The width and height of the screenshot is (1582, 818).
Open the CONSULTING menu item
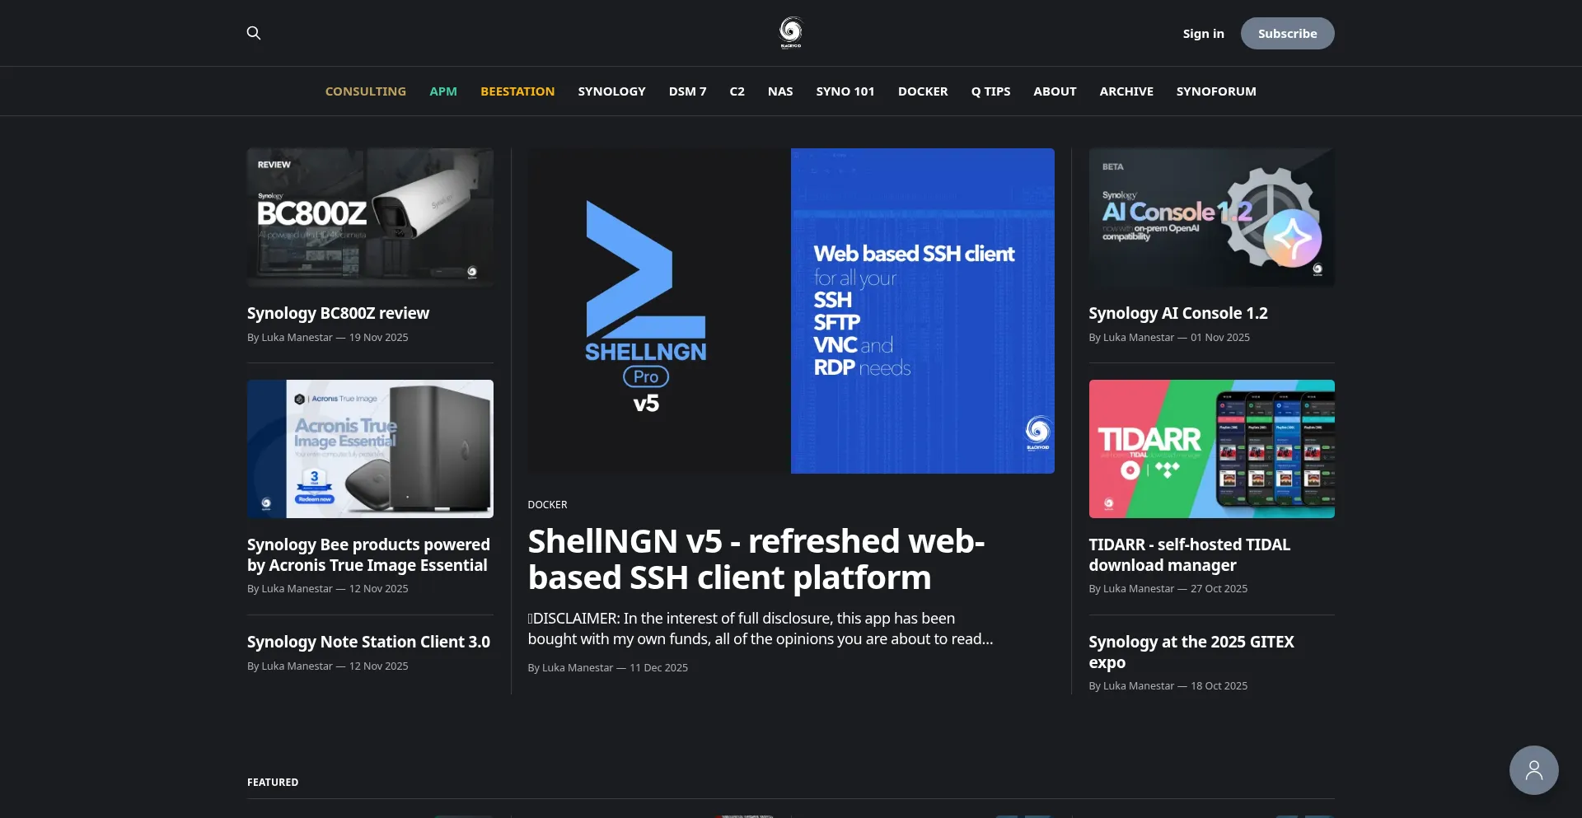[x=365, y=91]
